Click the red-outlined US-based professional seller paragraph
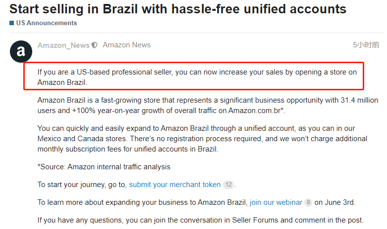This screenshot has width=387, height=229. pyautogui.click(x=197, y=77)
